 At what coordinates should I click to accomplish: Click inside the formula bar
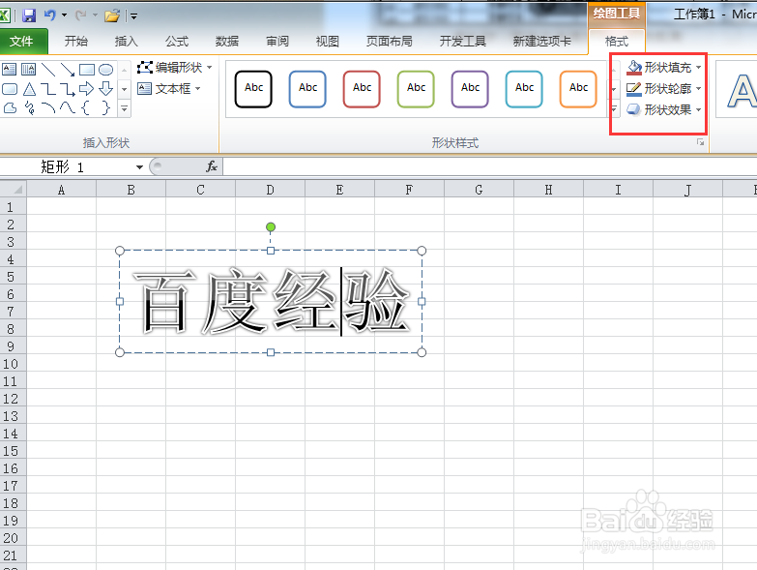pyautogui.click(x=489, y=167)
